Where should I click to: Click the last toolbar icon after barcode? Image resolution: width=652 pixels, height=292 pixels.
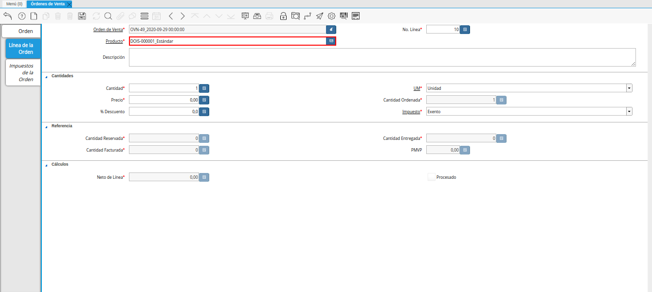pos(356,16)
